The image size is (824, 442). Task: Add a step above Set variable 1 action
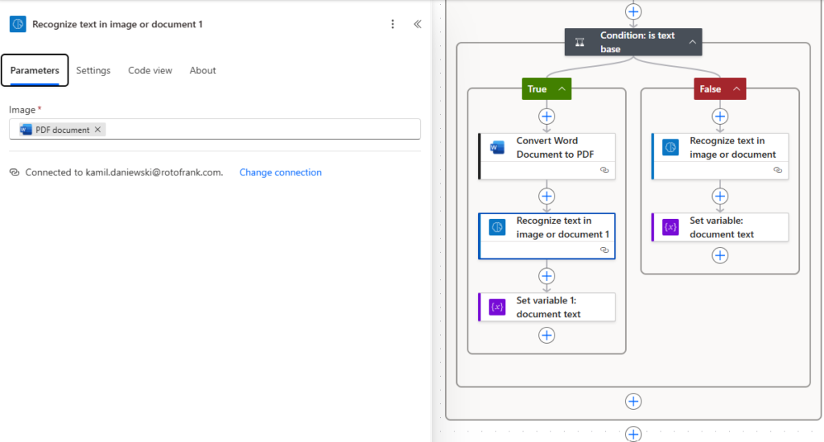pos(546,276)
